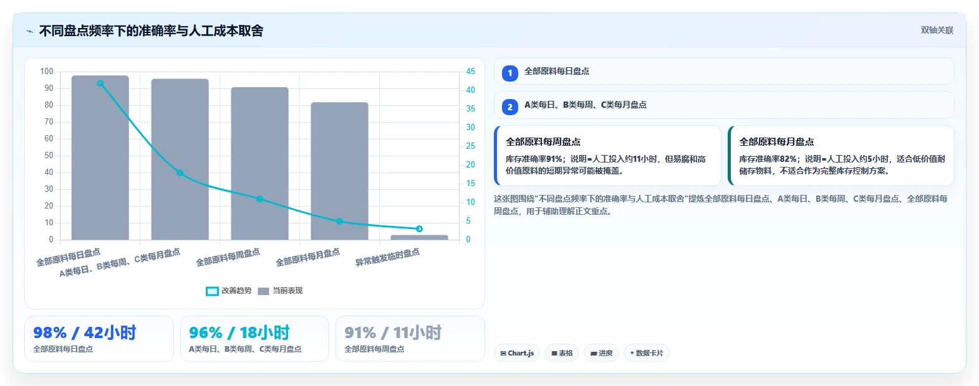Click the chart title 不同盘点频率下的准确率与人工成本取舍
The height and width of the screenshot is (386, 979).
[x=151, y=31]
